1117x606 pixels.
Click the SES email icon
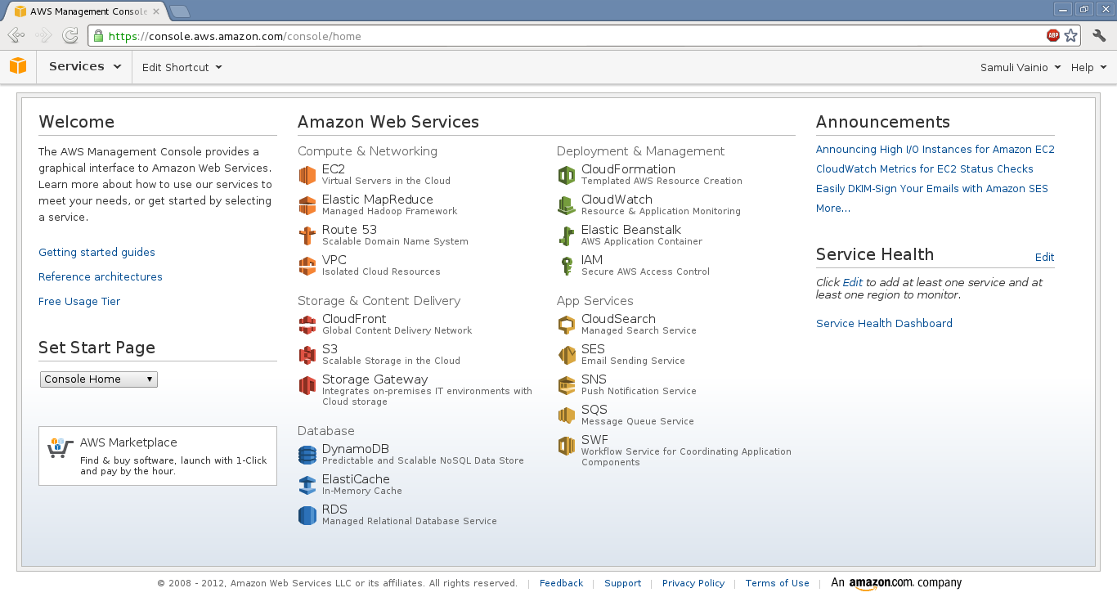coord(567,355)
